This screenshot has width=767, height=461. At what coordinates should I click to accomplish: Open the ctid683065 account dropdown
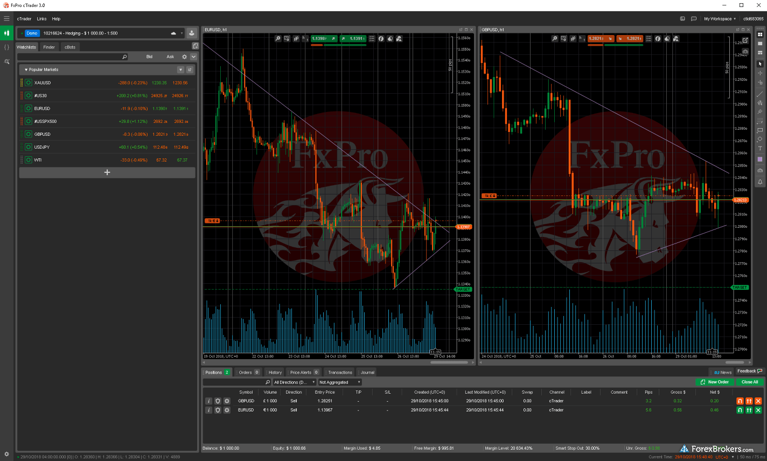(x=754, y=18)
